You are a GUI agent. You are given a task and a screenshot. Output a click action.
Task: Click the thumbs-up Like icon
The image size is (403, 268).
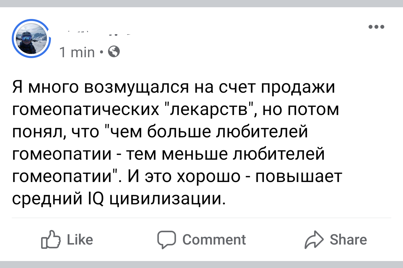(x=51, y=240)
